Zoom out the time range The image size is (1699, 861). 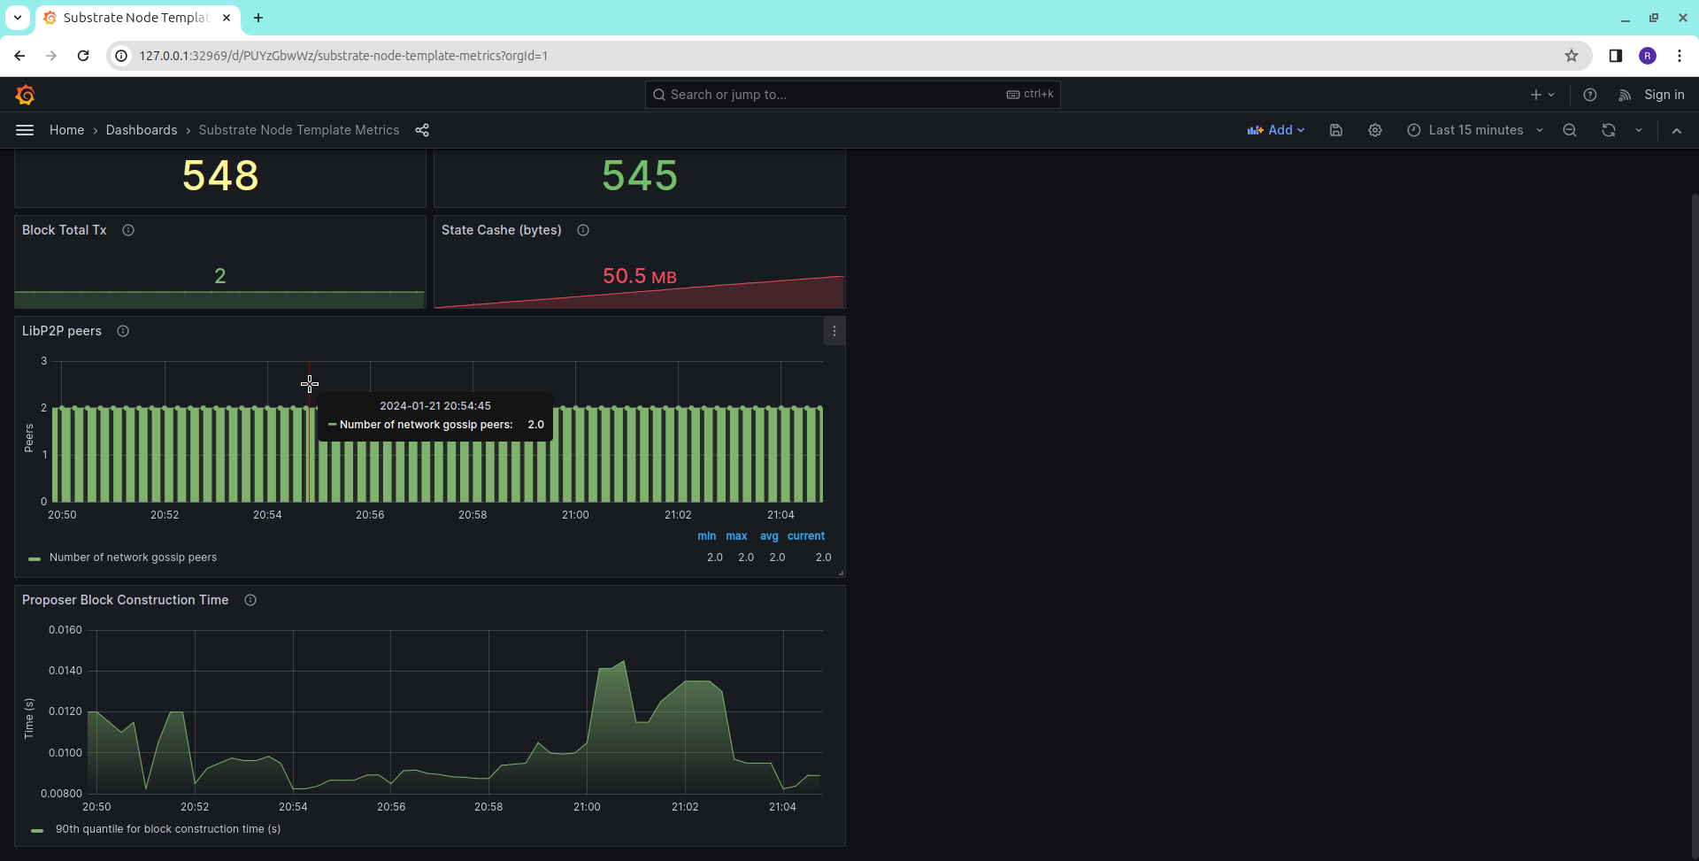(x=1570, y=130)
